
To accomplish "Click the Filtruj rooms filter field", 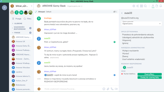I will [29, 19].
